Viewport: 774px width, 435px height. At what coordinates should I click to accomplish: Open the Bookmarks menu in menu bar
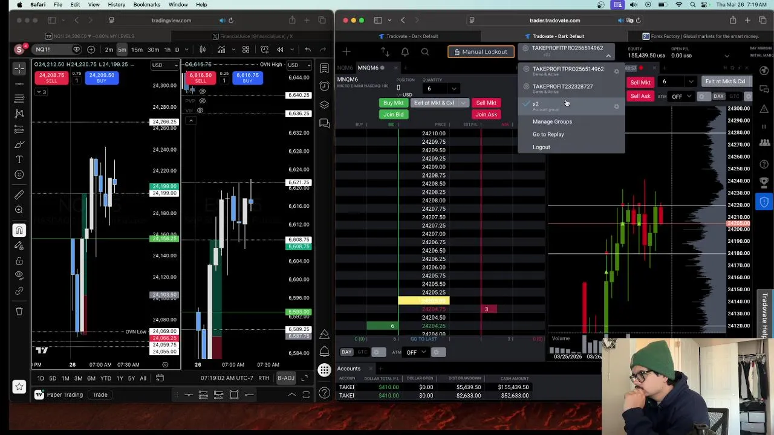[146, 5]
